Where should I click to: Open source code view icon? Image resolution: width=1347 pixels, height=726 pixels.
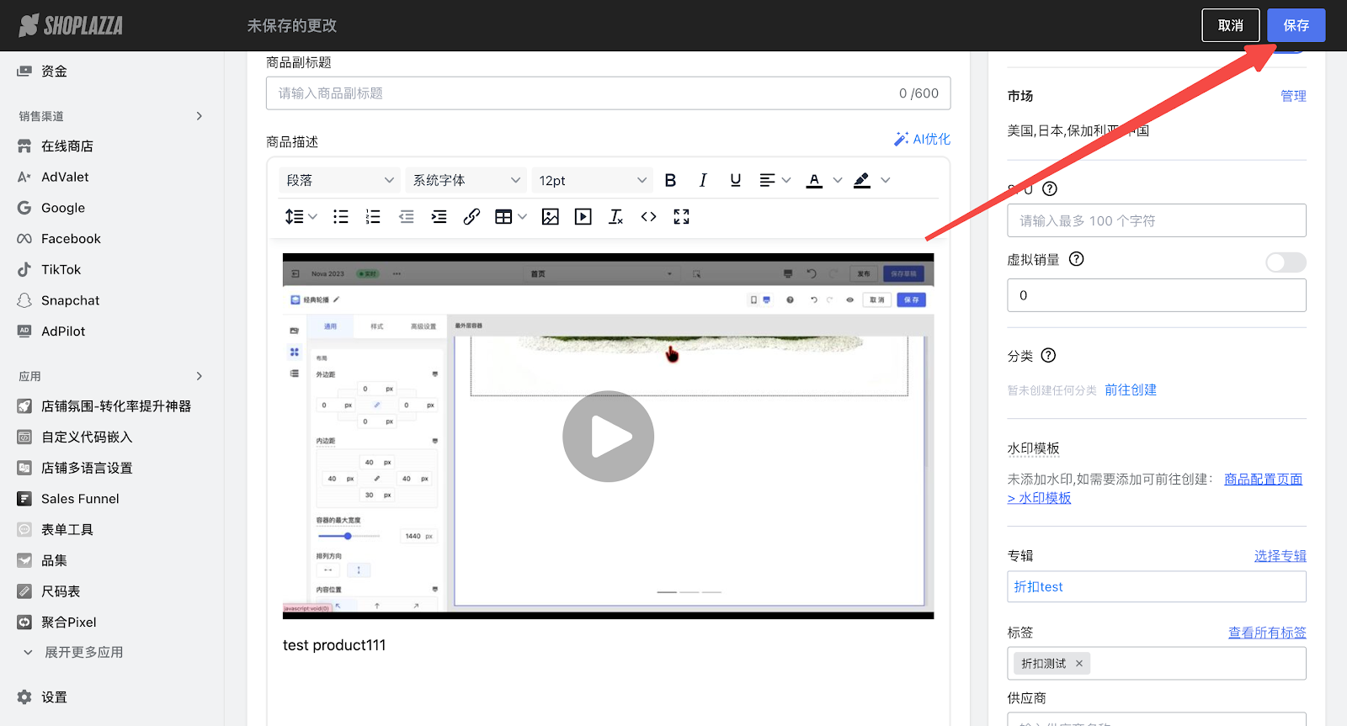pyautogui.click(x=648, y=217)
